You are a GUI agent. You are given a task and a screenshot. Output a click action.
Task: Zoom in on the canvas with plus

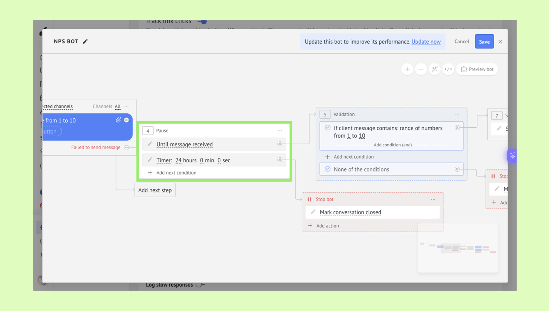click(x=407, y=69)
